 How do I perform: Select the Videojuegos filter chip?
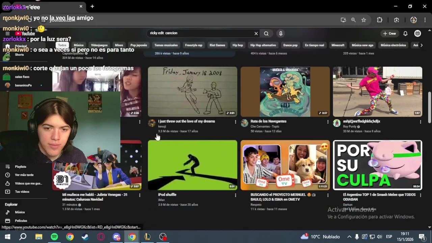[x=99, y=45]
